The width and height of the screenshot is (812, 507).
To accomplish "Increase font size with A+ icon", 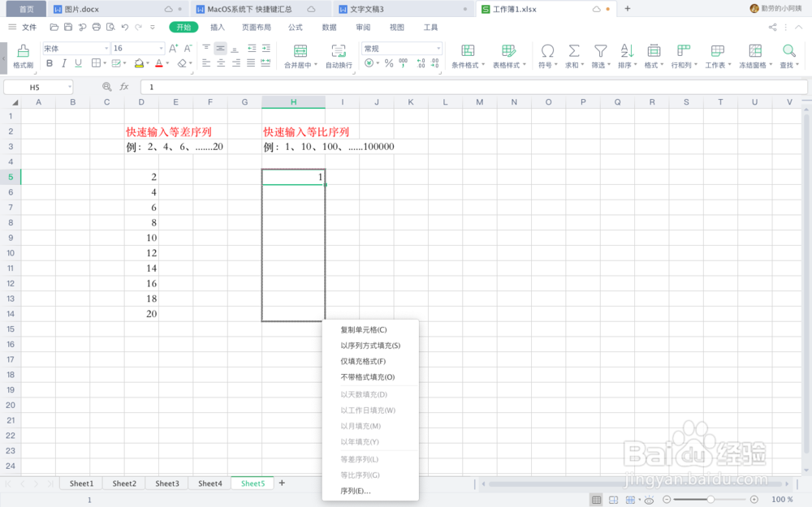I will coord(174,48).
